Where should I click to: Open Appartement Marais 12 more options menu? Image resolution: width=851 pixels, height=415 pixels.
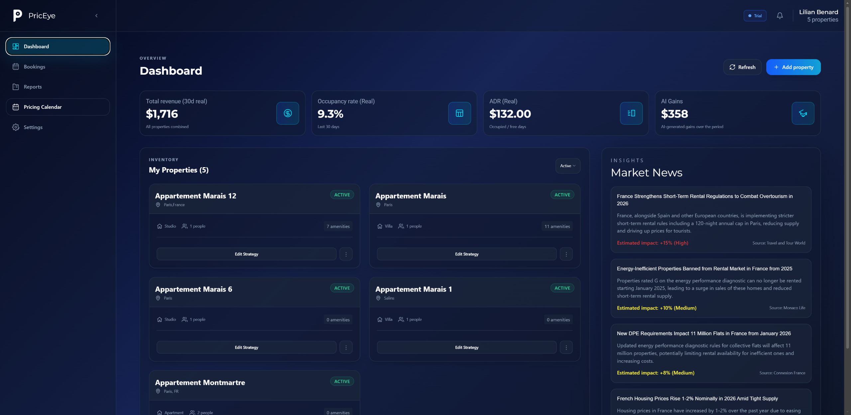click(x=346, y=254)
